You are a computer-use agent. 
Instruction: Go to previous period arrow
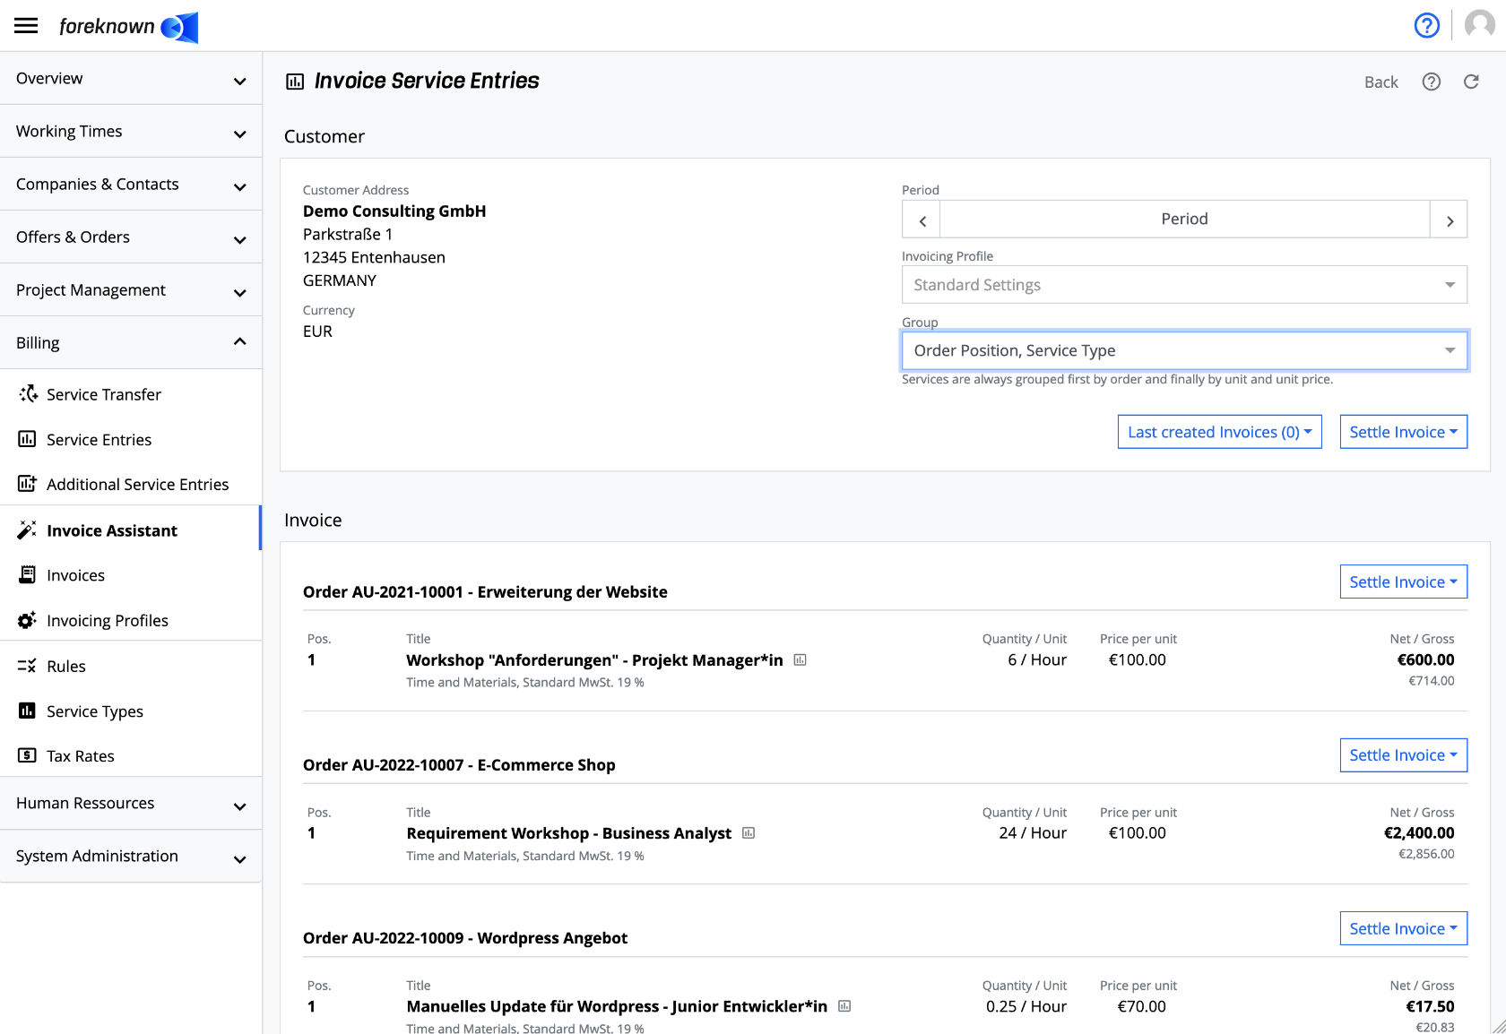pyautogui.click(x=922, y=220)
